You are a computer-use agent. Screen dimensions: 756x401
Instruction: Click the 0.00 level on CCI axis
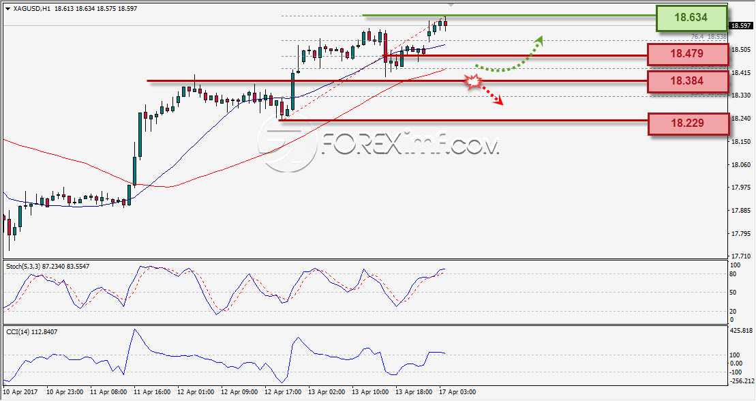tap(736, 363)
